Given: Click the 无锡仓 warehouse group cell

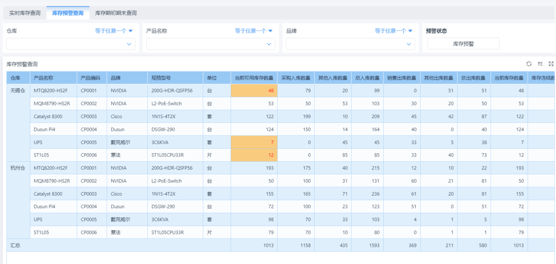Looking at the screenshot, I should [x=19, y=91].
